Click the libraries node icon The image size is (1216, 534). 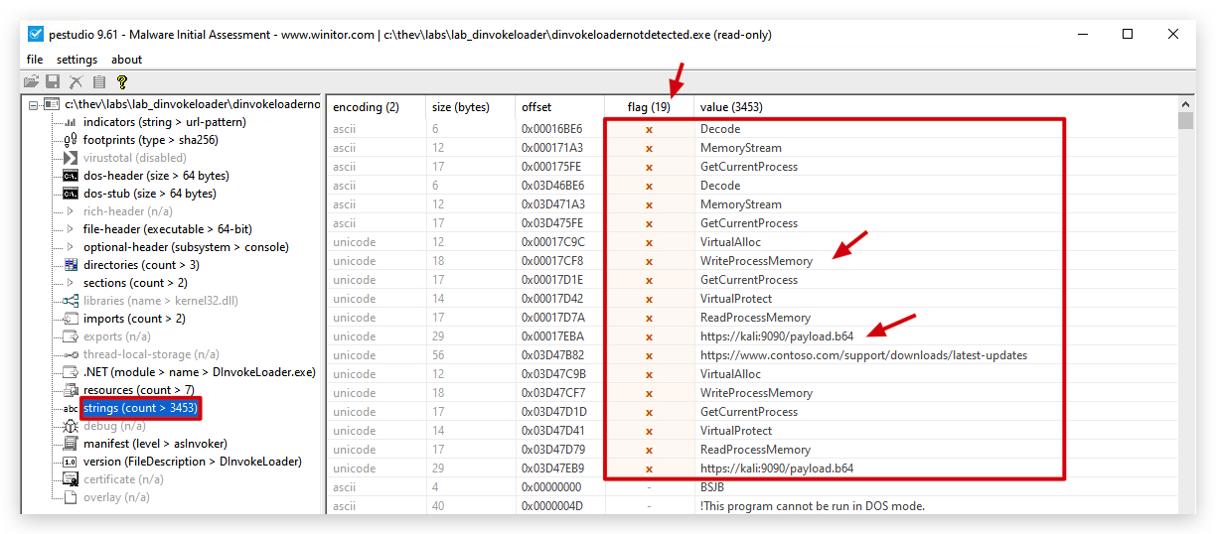tap(71, 301)
